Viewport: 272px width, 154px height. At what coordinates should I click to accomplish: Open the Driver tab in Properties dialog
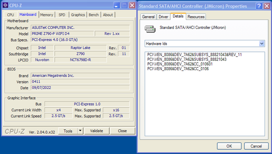(x=163, y=17)
